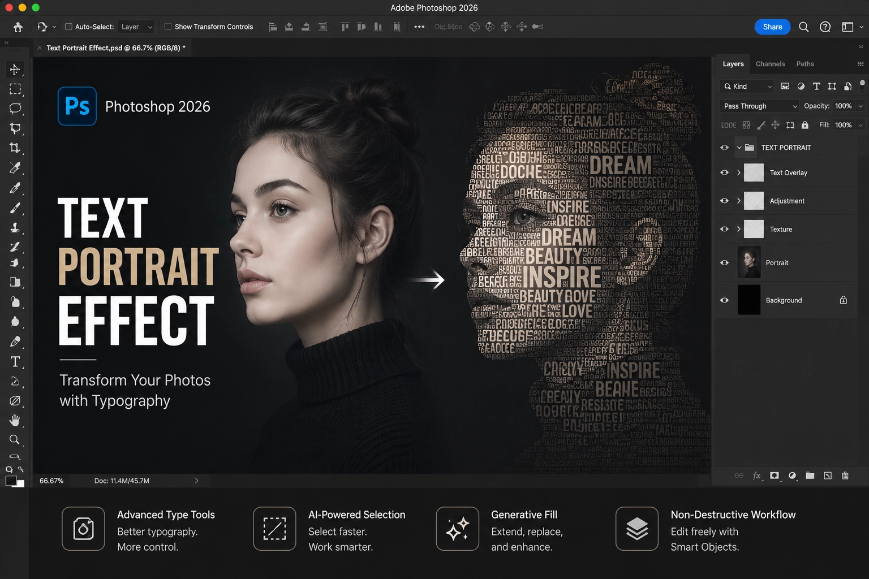Open the workspace switcher icon
This screenshot has width=869, height=579.
point(848,27)
